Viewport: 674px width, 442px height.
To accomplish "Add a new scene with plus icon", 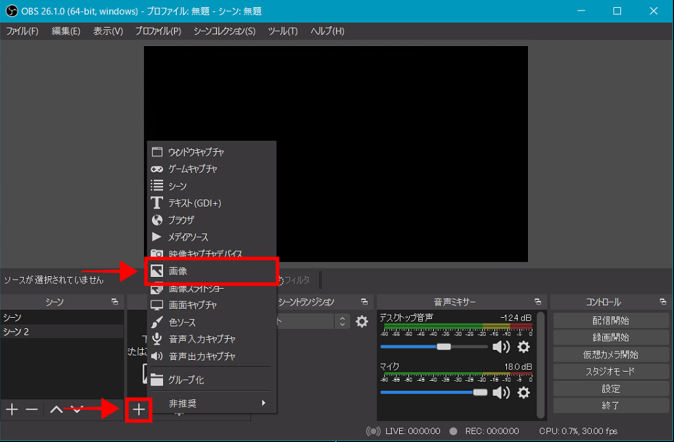I will pyautogui.click(x=12, y=409).
